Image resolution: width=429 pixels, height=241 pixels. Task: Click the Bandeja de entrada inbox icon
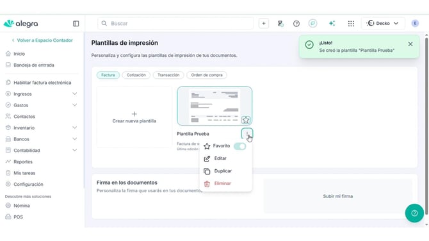[8, 65]
